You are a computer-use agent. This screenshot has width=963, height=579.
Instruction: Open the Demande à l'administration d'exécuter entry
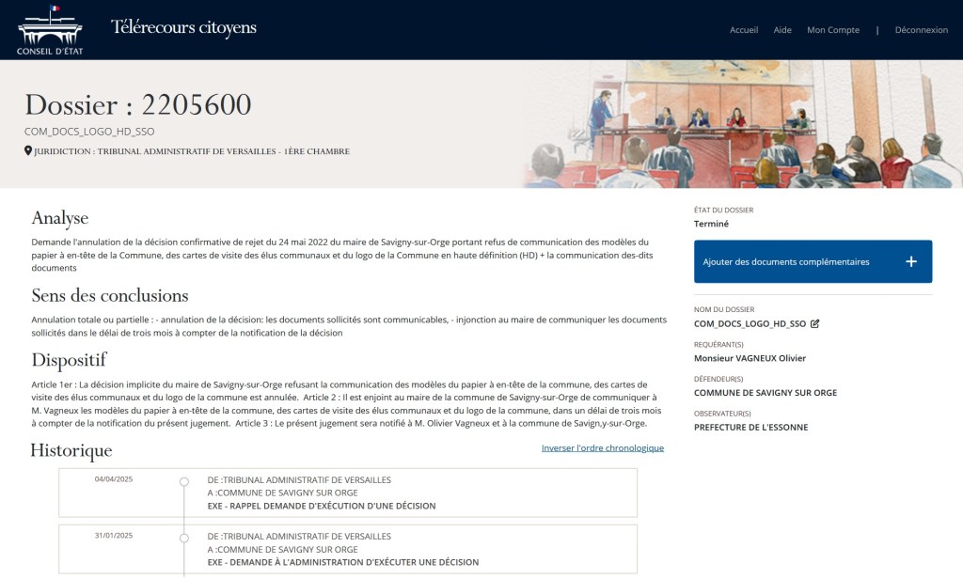[342, 562]
